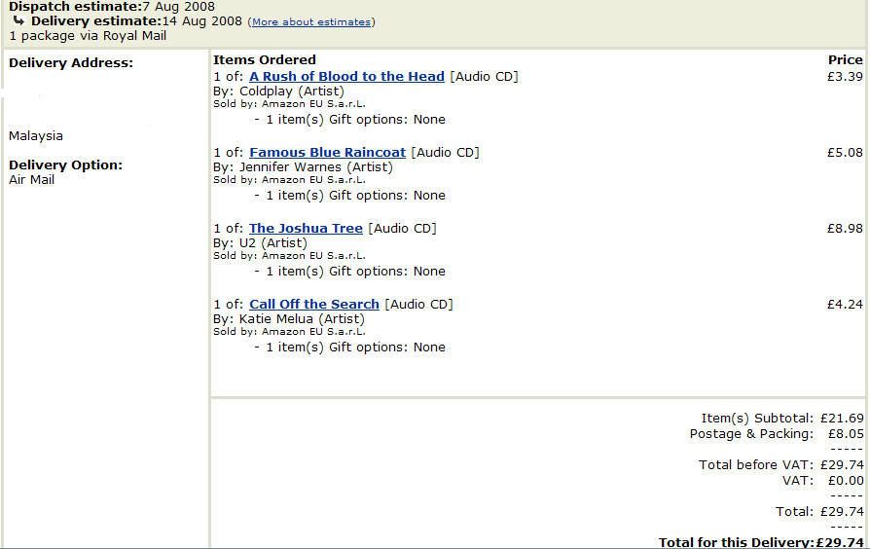Select the 1 package via Royal Mail text
This screenshot has height=549, width=870.
pos(88,36)
